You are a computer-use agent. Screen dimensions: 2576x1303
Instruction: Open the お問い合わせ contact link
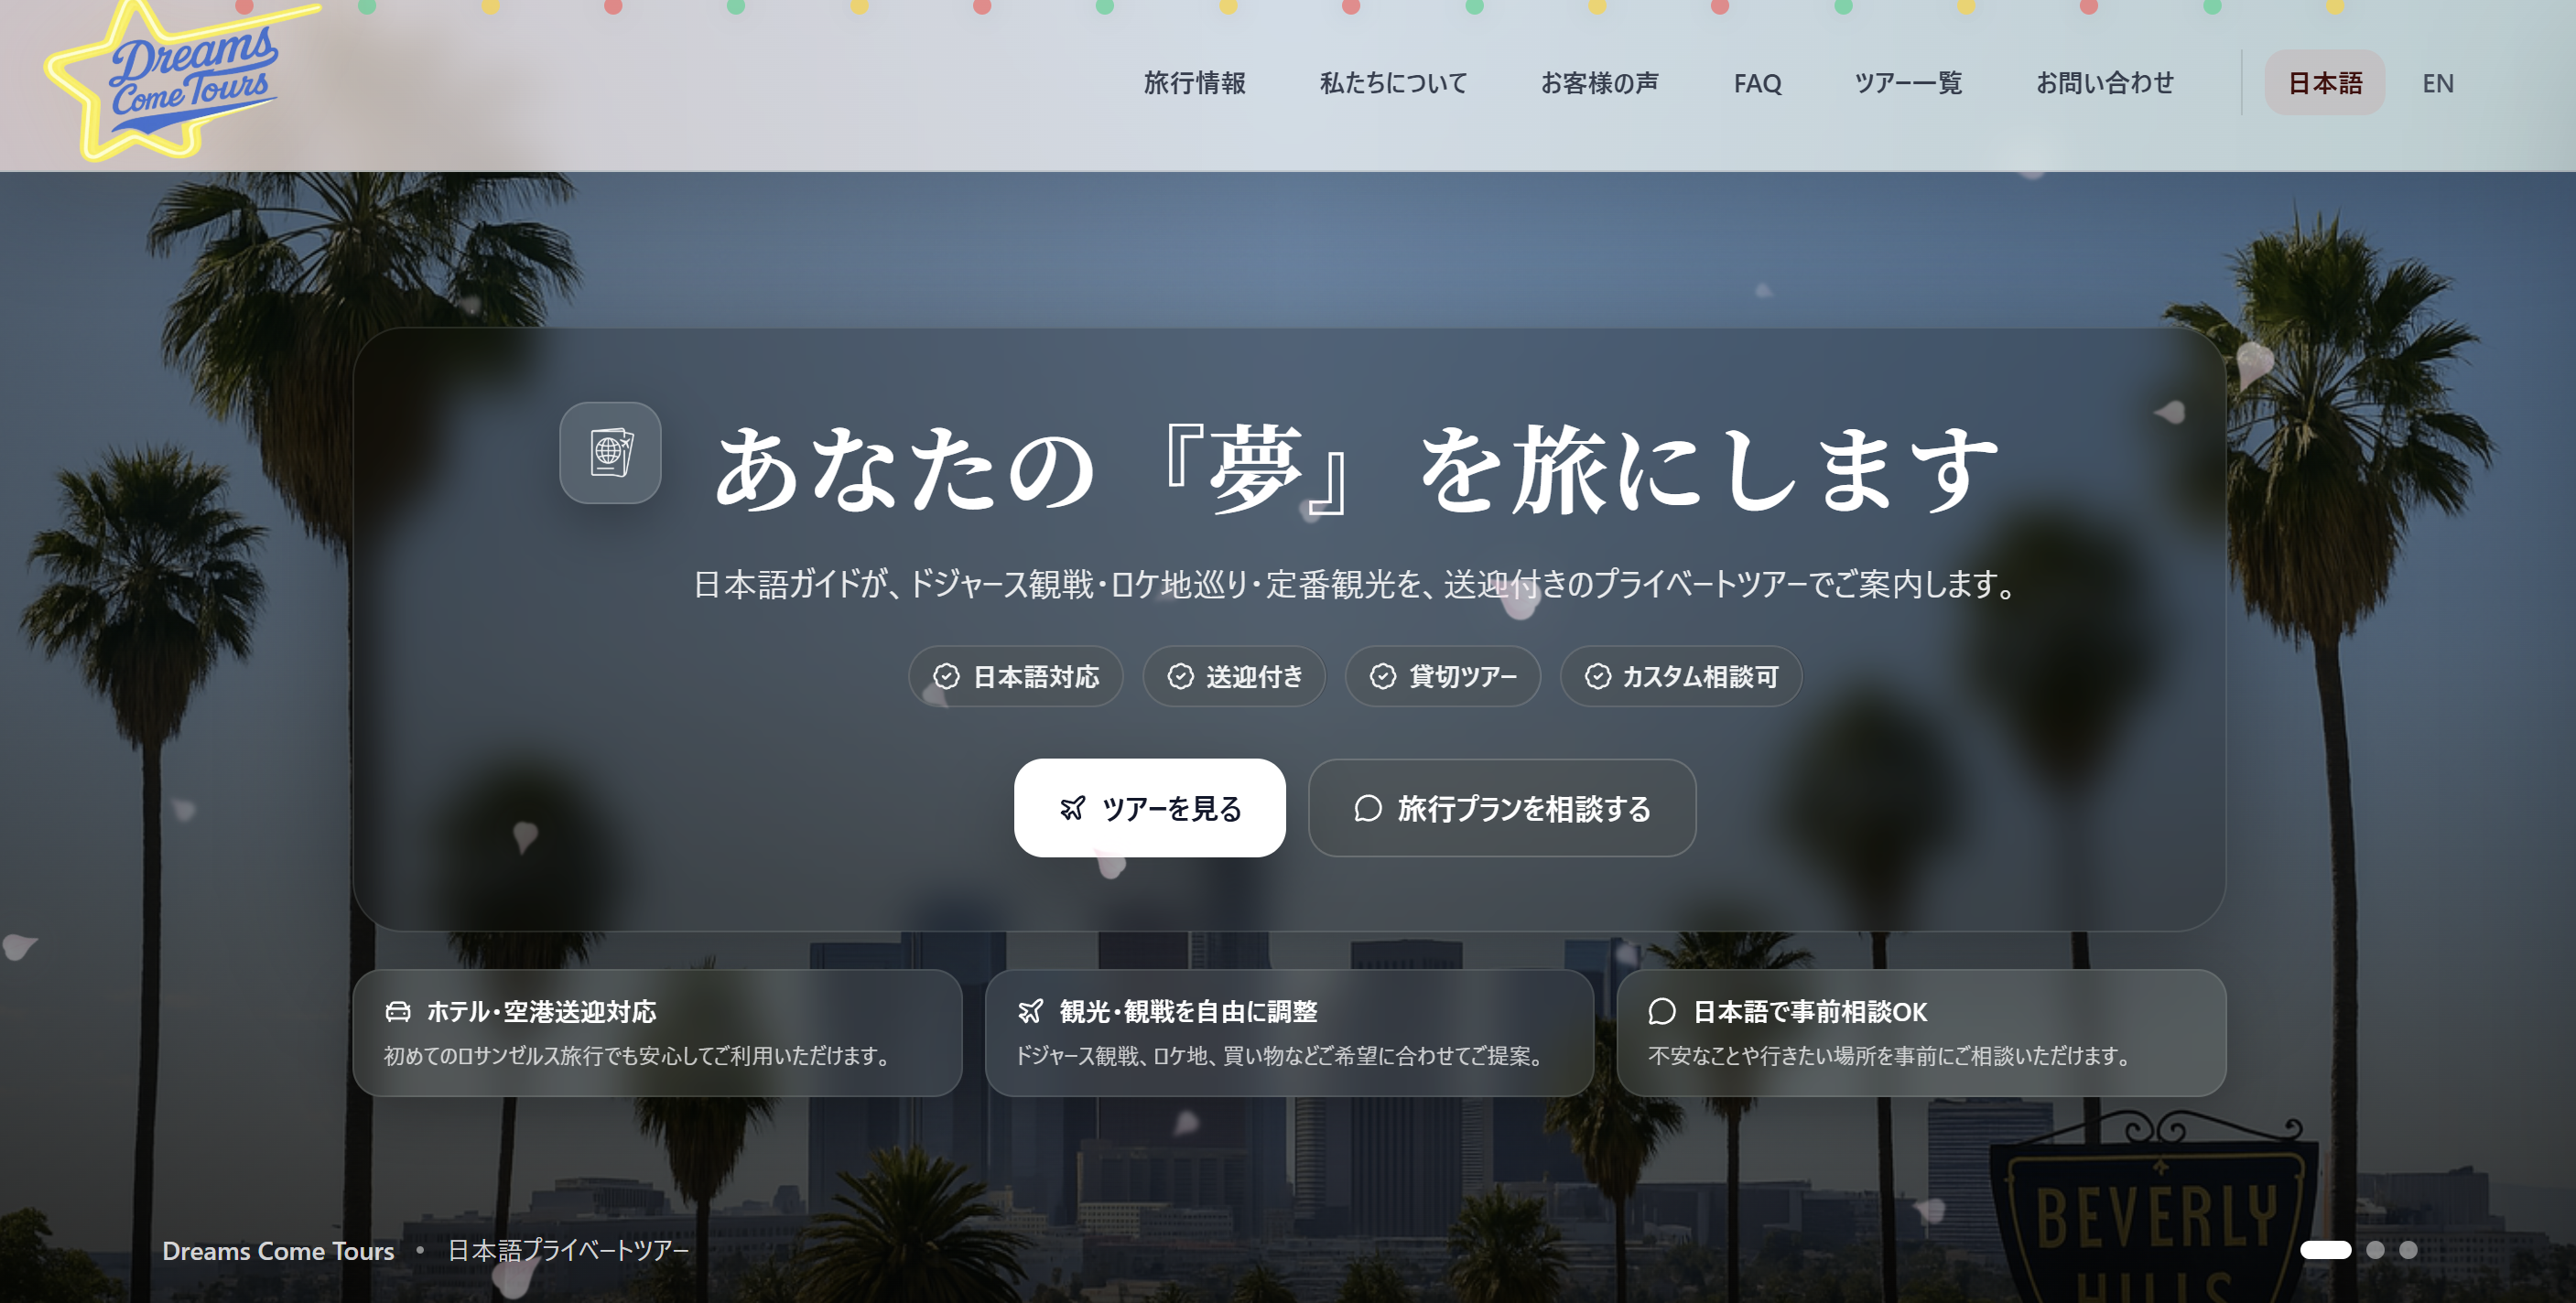[2105, 83]
